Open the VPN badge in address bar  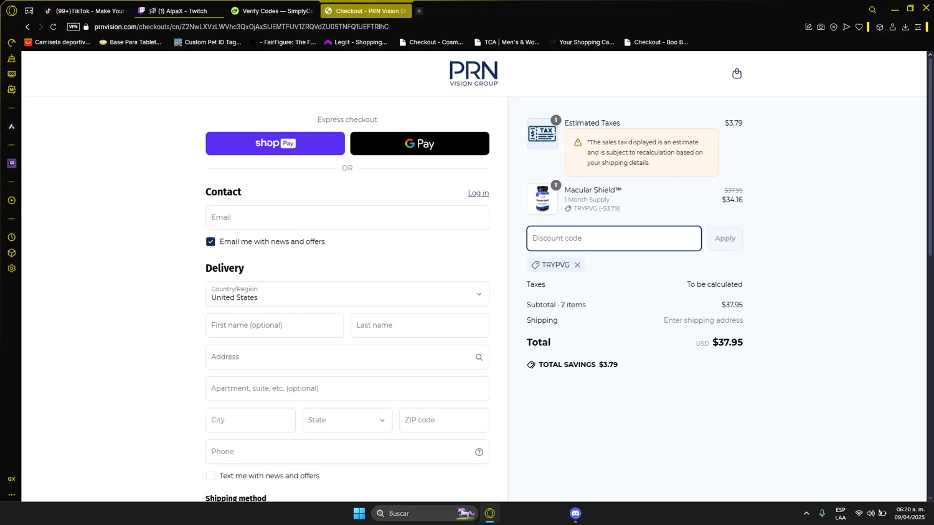[x=73, y=27]
